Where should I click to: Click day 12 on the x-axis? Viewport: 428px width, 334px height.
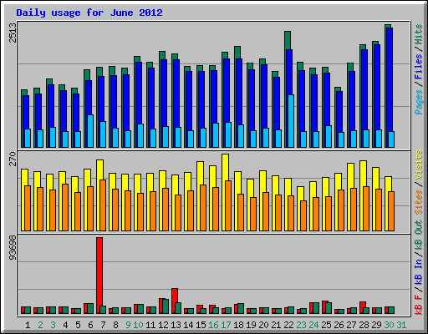[163, 325]
